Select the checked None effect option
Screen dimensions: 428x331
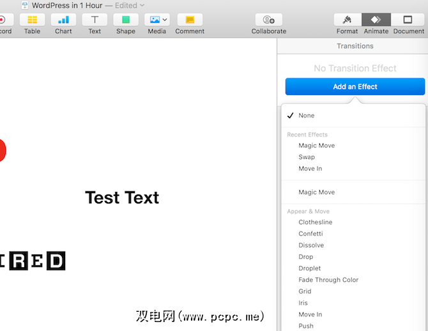coord(307,115)
